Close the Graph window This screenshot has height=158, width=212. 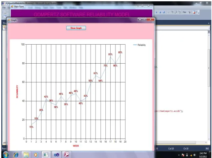click(x=150, y=19)
